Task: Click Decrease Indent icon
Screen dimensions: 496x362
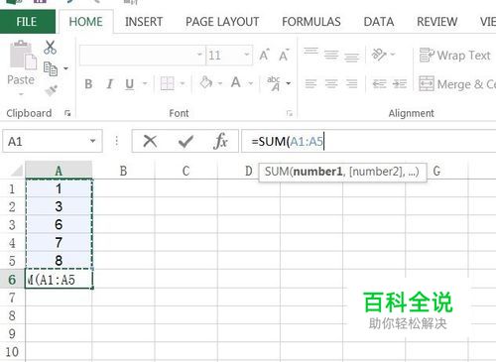Action: click(x=379, y=84)
